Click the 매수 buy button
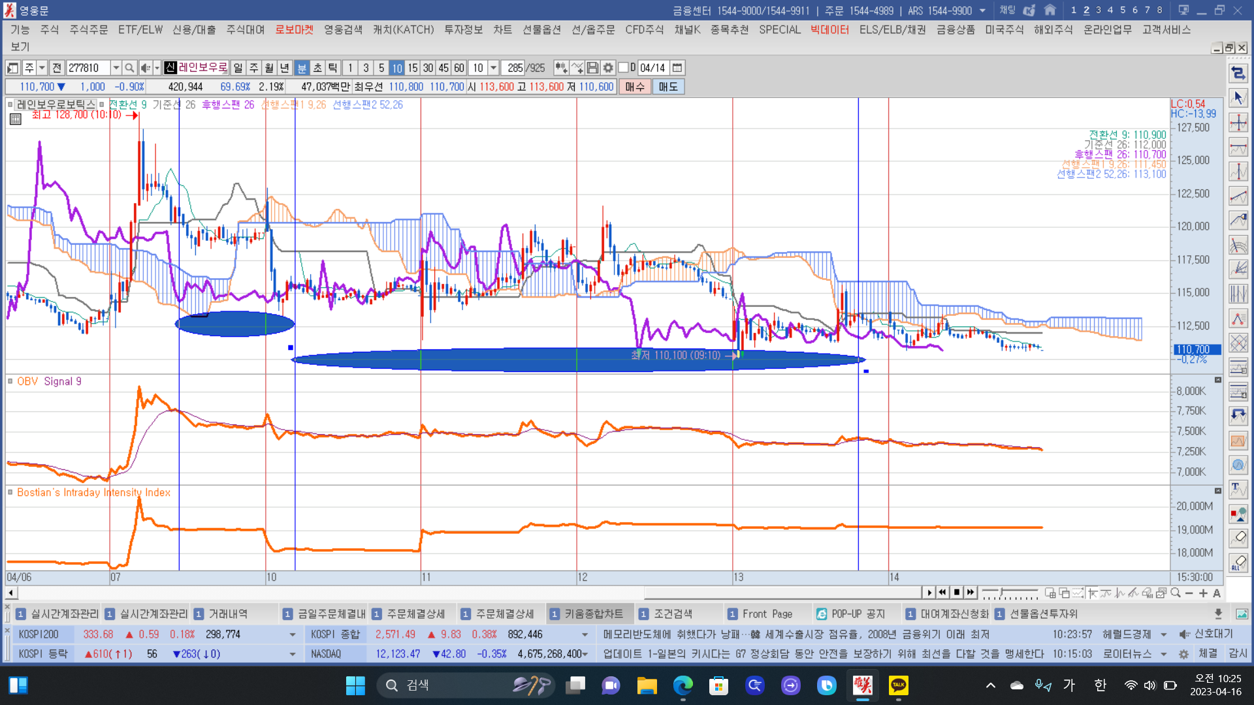The height and width of the screenshot is (705, 1254). click(634, 87)
